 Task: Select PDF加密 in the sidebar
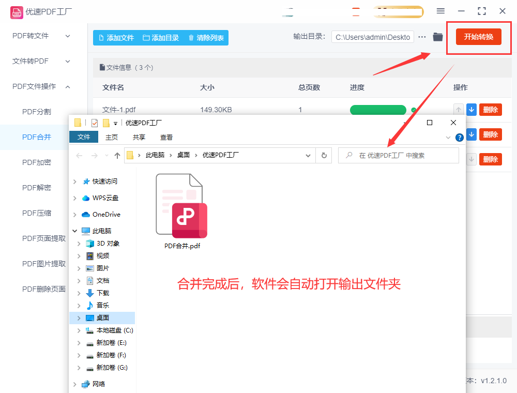(x=37, y=162)
